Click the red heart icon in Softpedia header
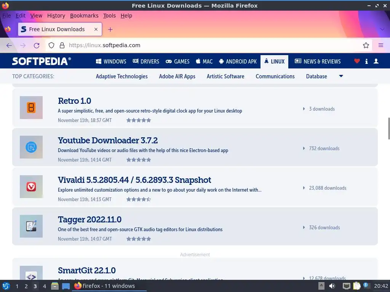The width and height of the screenshot is (390, 292). pyautogui.click(x=356, y=61)
